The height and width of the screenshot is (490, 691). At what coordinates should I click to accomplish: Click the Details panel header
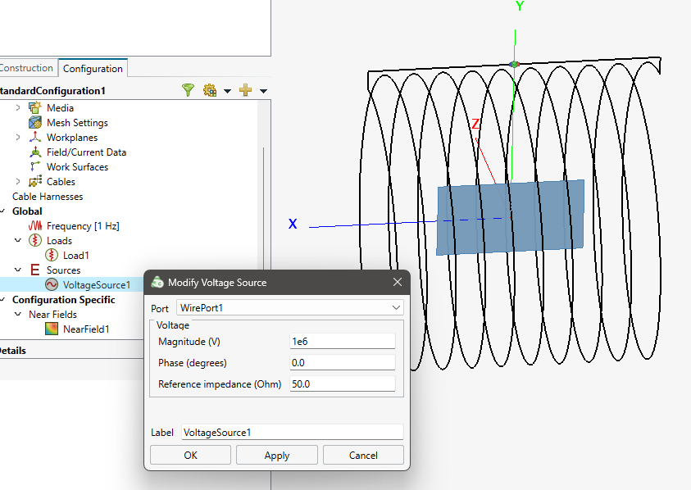click(70, 351)
